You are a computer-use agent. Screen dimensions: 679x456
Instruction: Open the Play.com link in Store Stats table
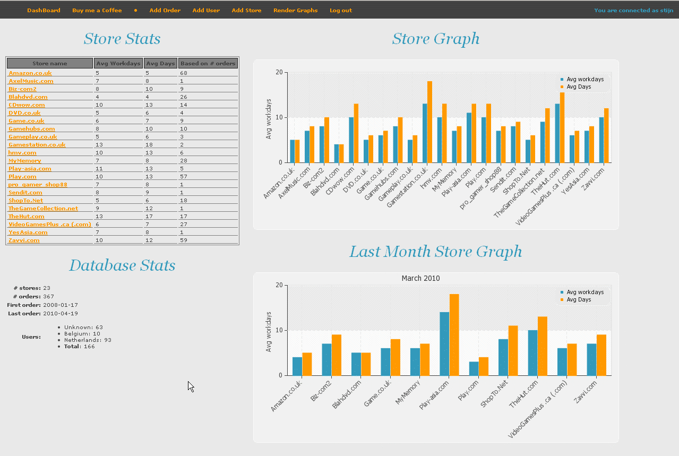click(x=22, y=176)
